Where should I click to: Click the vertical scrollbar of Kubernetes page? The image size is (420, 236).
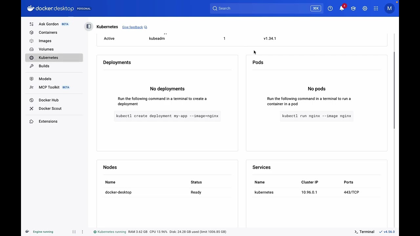(x=394, y=90)
